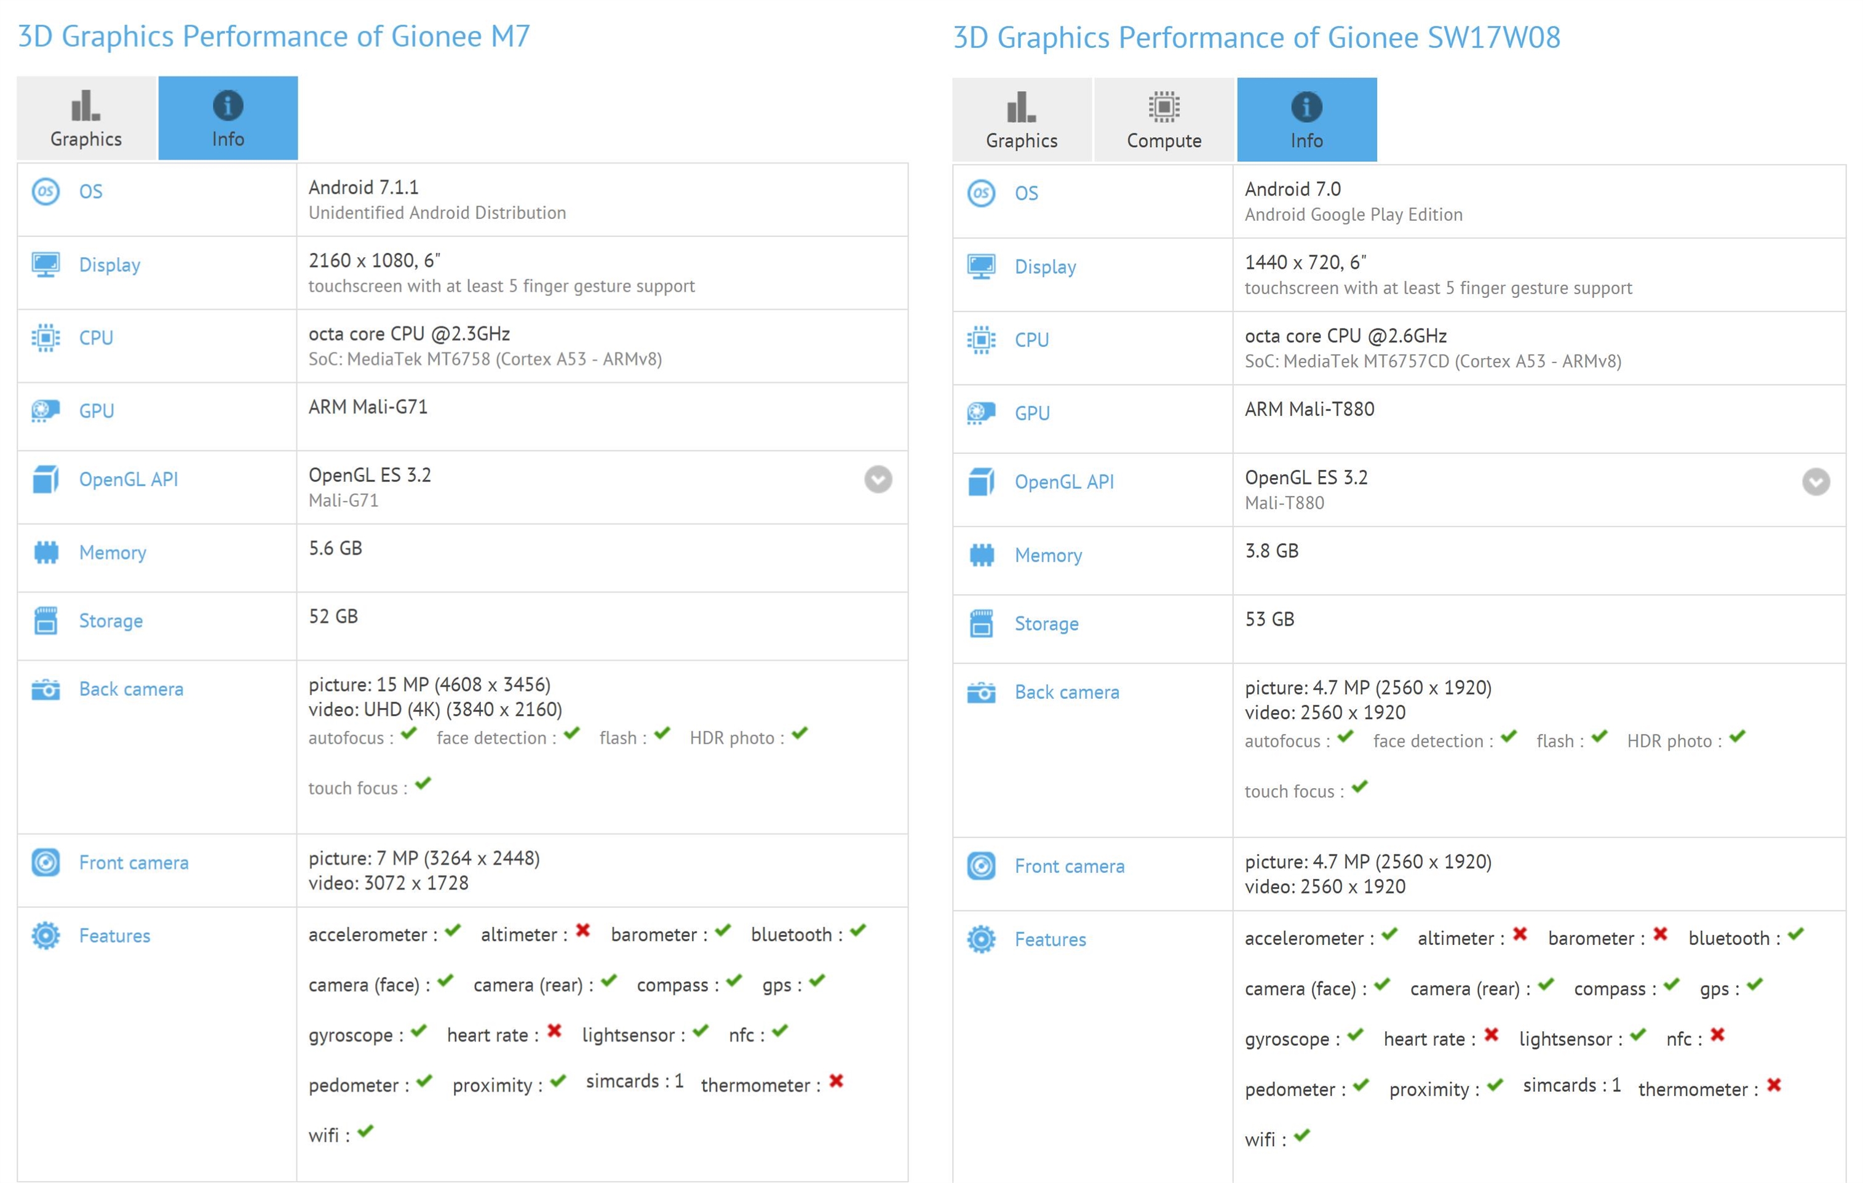
Task: Click the Display label in M7 panel
Action: (x=110, y=265)
